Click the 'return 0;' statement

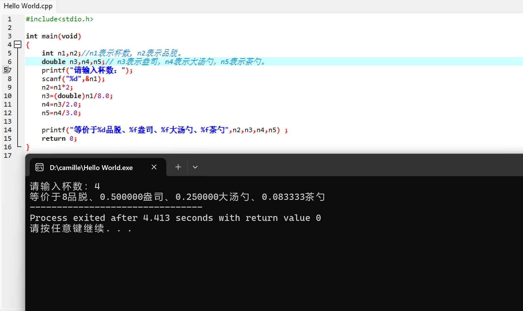59,138
